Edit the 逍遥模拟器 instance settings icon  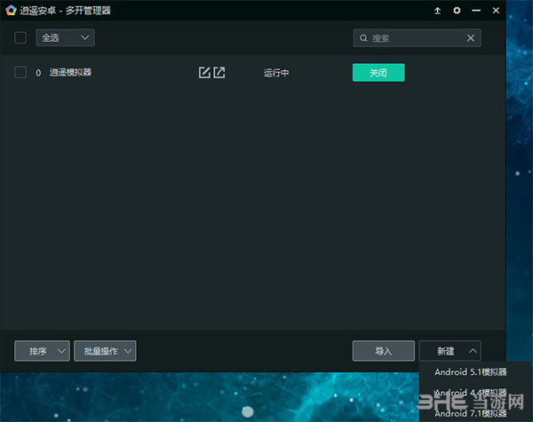[204, 73]
